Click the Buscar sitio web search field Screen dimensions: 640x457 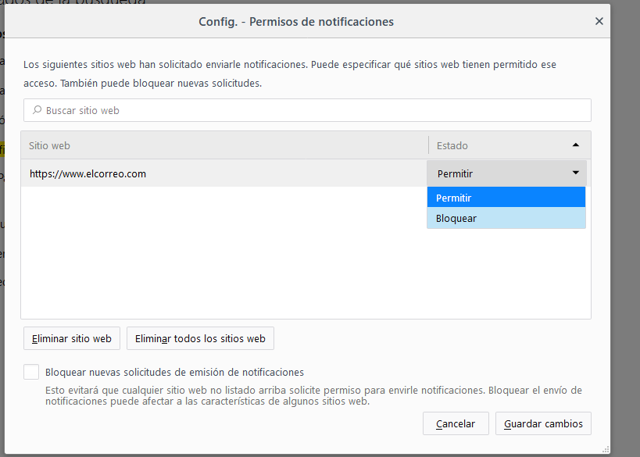[x=307, y=110]
